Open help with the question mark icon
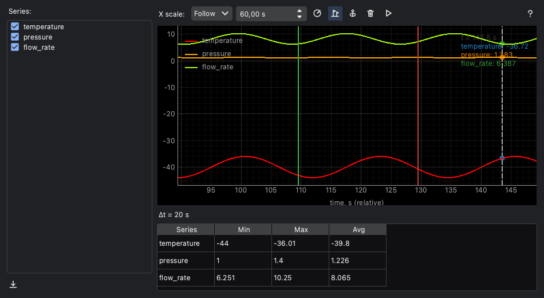The width and height of the screenshot is (544, 298). (x=530, y=14)
